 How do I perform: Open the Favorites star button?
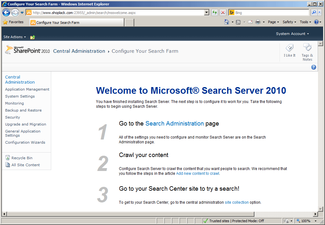13,22
